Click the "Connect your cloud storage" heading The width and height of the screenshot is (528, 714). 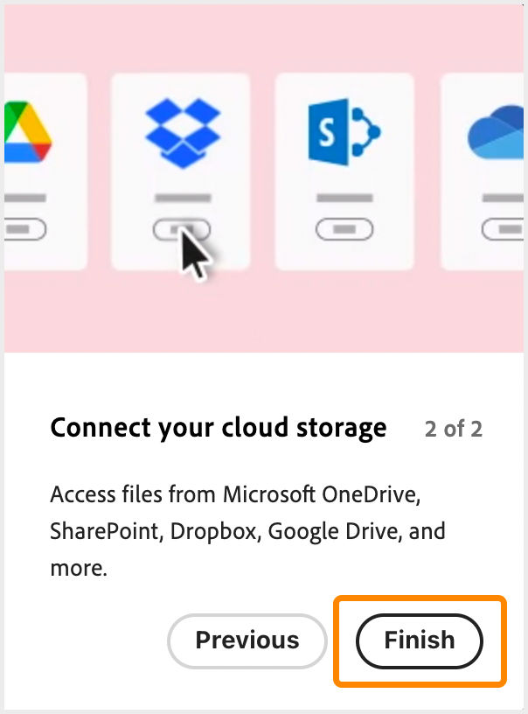218,428
